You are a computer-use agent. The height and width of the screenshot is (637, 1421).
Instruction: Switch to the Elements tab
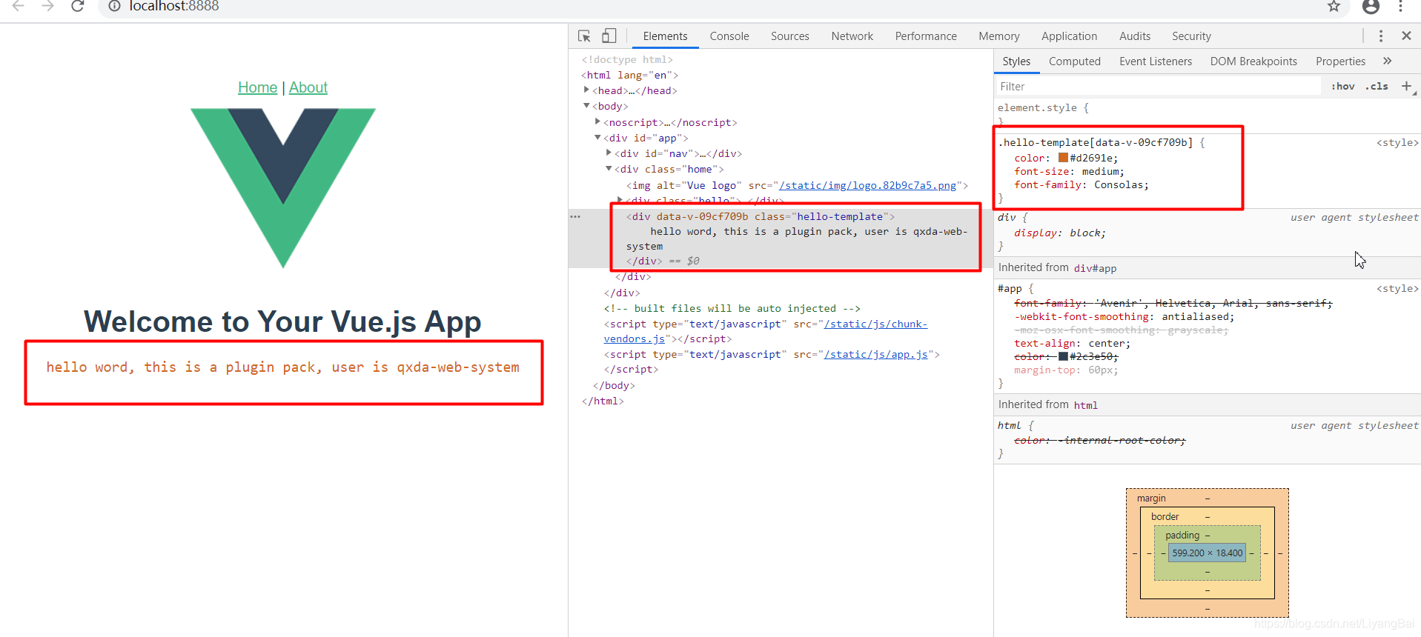pyautogui.click(x=665, y=36)
